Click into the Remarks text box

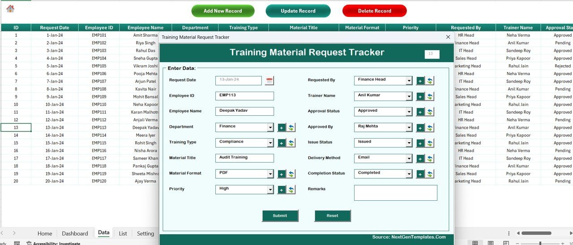tap(395, 193)
